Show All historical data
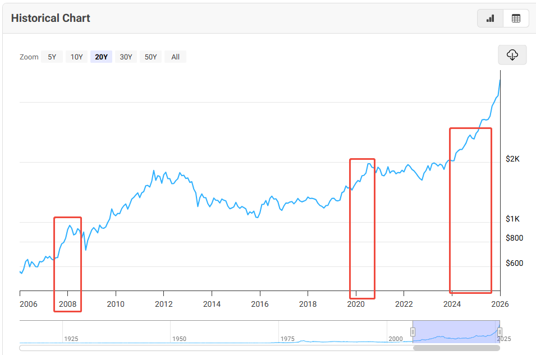This screenshot has width=536, height=355. point(175,57)
